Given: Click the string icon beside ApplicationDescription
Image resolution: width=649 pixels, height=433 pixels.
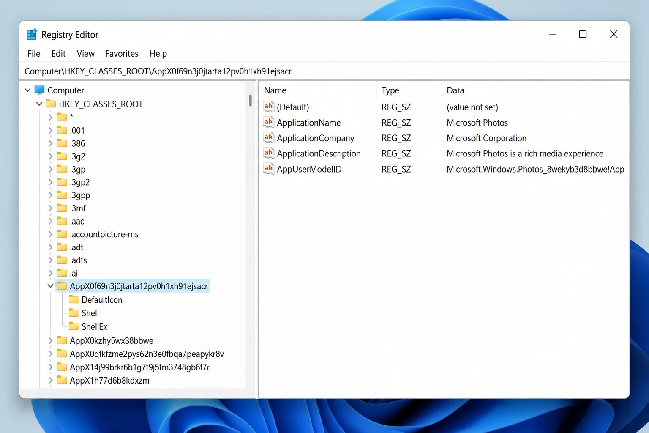Looking at the screenshot, I should (268, 153).
